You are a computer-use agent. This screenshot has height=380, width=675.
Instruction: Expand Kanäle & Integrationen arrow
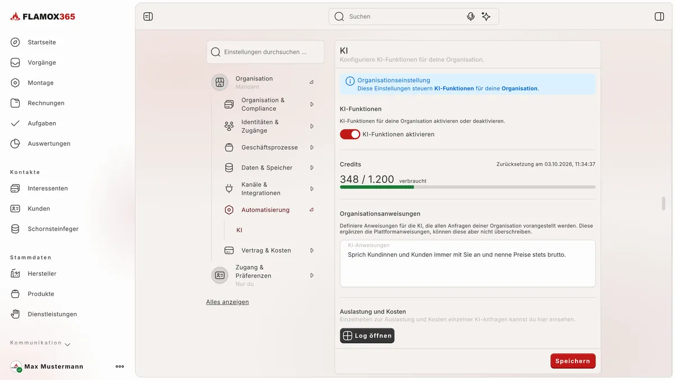coord(312,189)
